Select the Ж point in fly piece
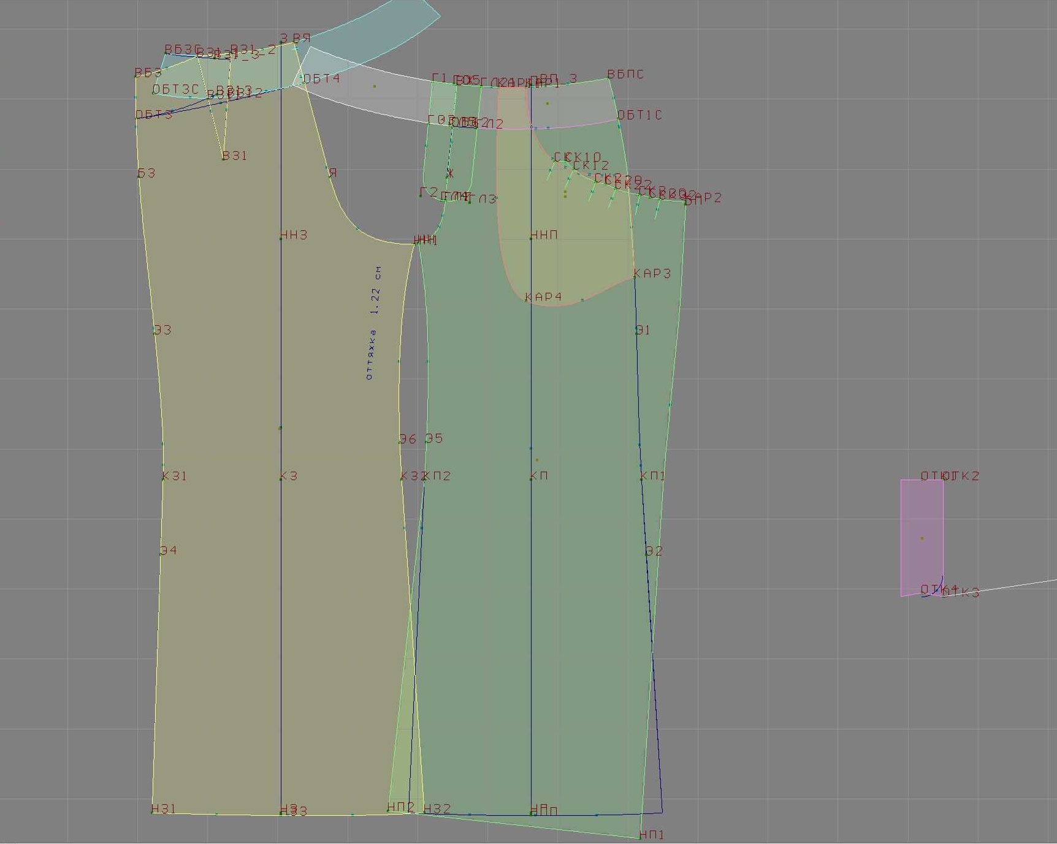The image size is (1057, 844). coord(450,174)
